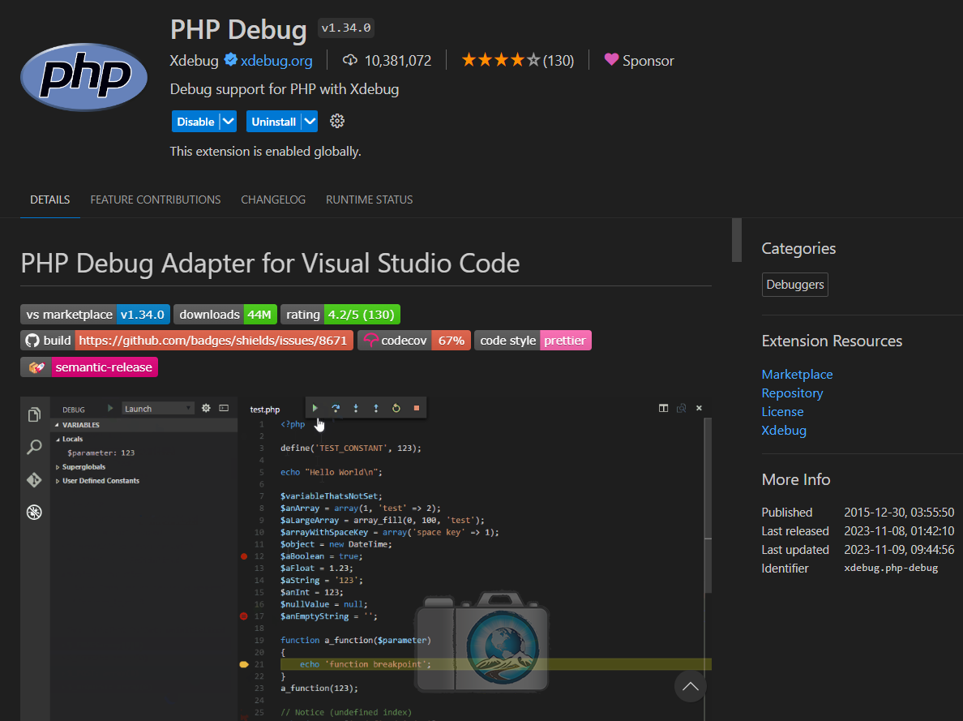This screenshot has width=963, height=721.
Task: Open the Launch configuration dropdown
Action: pyautogui.click(x=158, y=409)
